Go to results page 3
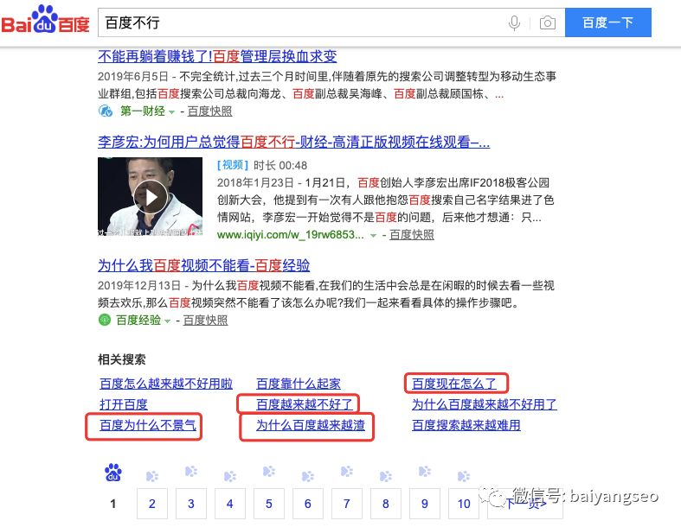Image resolution: width=681 pixels, height=527 pixels. tap(190, 504)
